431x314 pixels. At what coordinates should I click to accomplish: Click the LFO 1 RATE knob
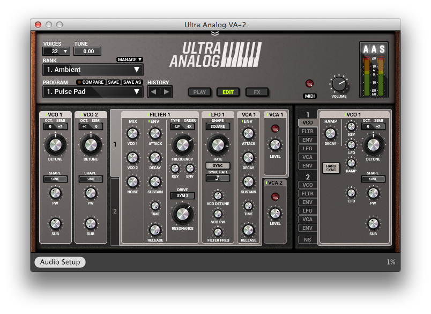(x=218, y=145)
